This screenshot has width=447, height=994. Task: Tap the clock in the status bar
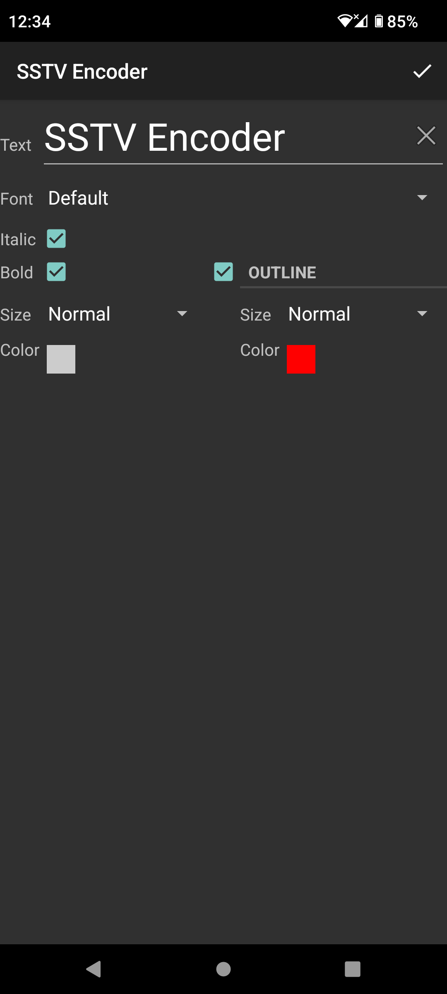coord(30,22)
